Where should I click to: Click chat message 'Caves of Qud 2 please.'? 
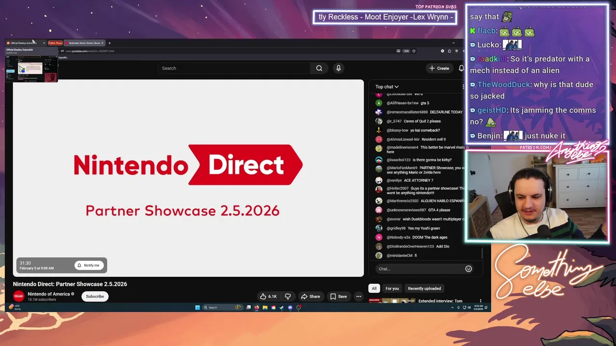pyautogui.click(x=423, y=121)
